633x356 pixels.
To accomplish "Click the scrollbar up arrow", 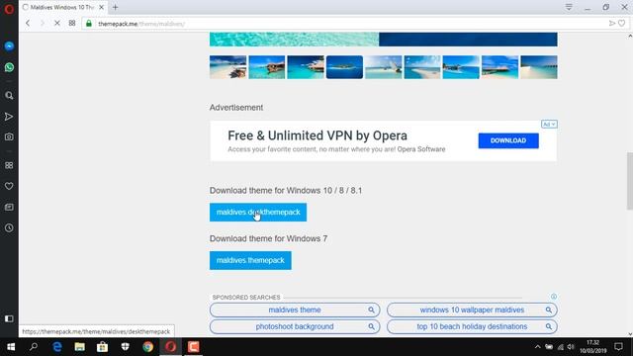I will (630, 36).
